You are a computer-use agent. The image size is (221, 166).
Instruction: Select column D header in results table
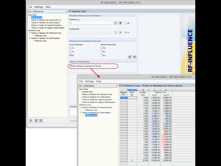tap(166, 90)
